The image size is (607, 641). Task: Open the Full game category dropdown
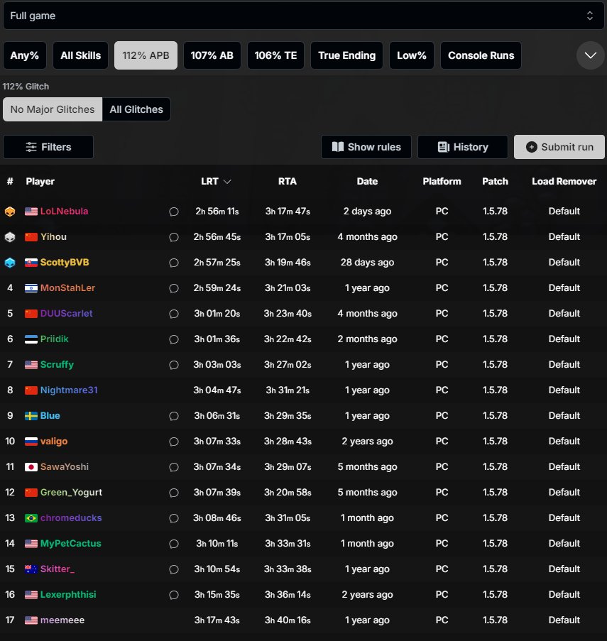[303, 16]
